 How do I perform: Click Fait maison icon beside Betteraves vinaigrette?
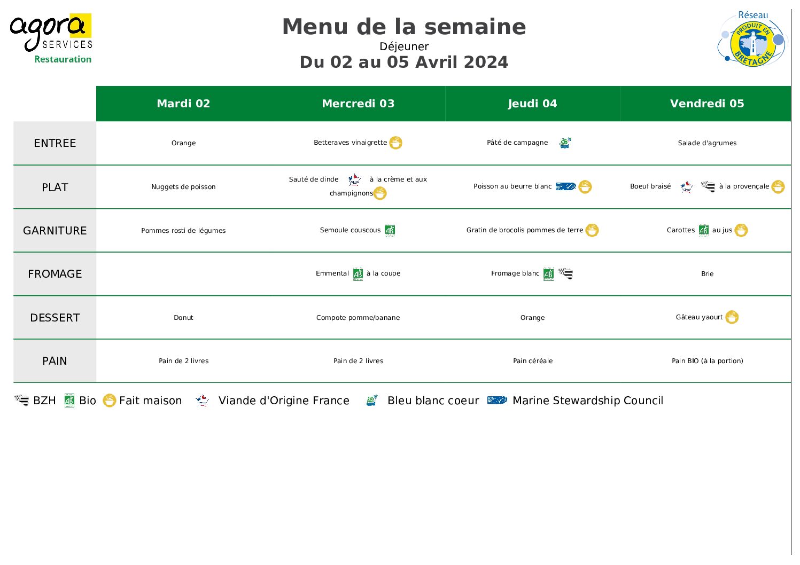pos(395,143)
